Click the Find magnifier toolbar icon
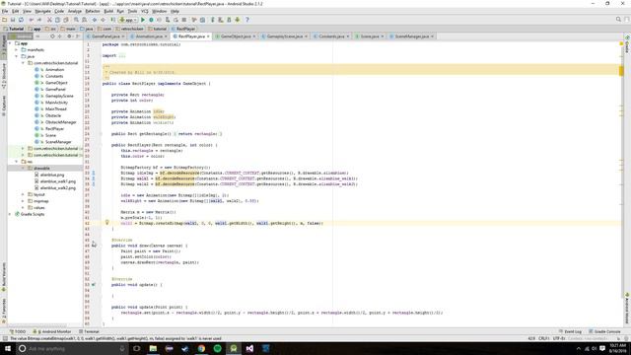The image size is (631, 355). [76, 20]
